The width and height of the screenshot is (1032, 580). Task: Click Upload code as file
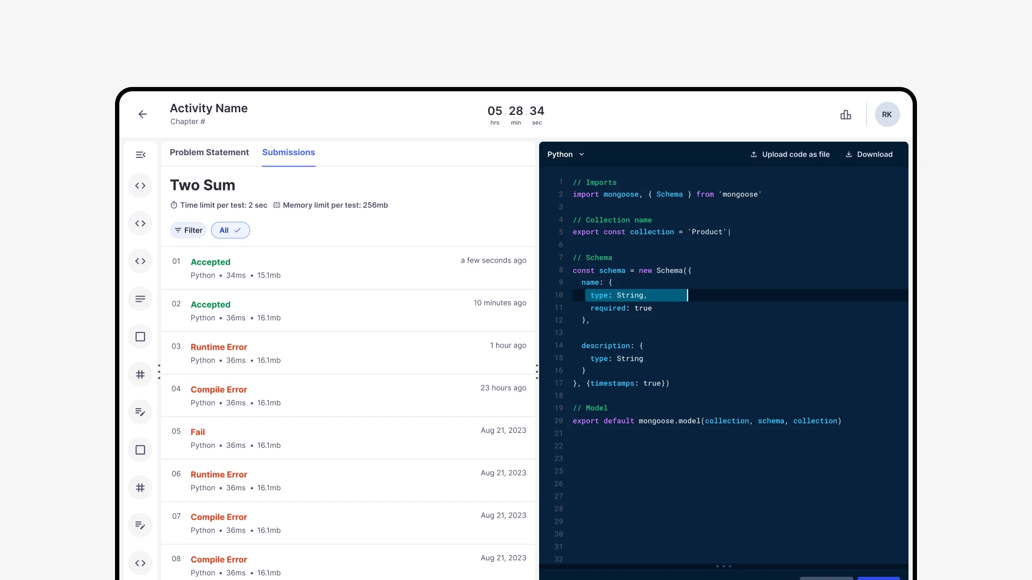[790, 155]
